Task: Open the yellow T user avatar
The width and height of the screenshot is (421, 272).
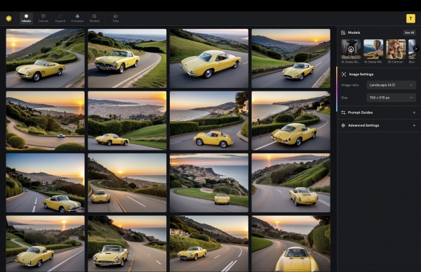Action: click(x=410, y=18)
